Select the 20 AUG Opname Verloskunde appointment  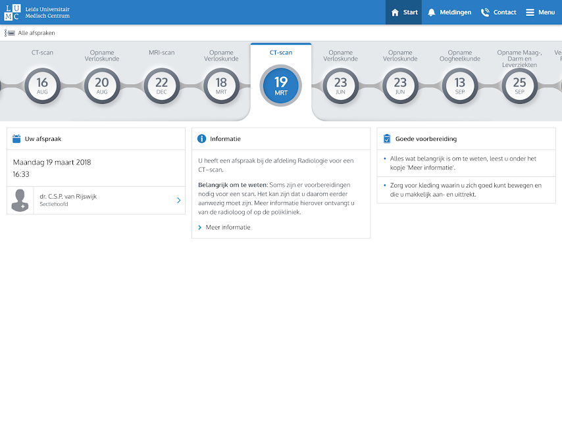[x=102, y=86]
